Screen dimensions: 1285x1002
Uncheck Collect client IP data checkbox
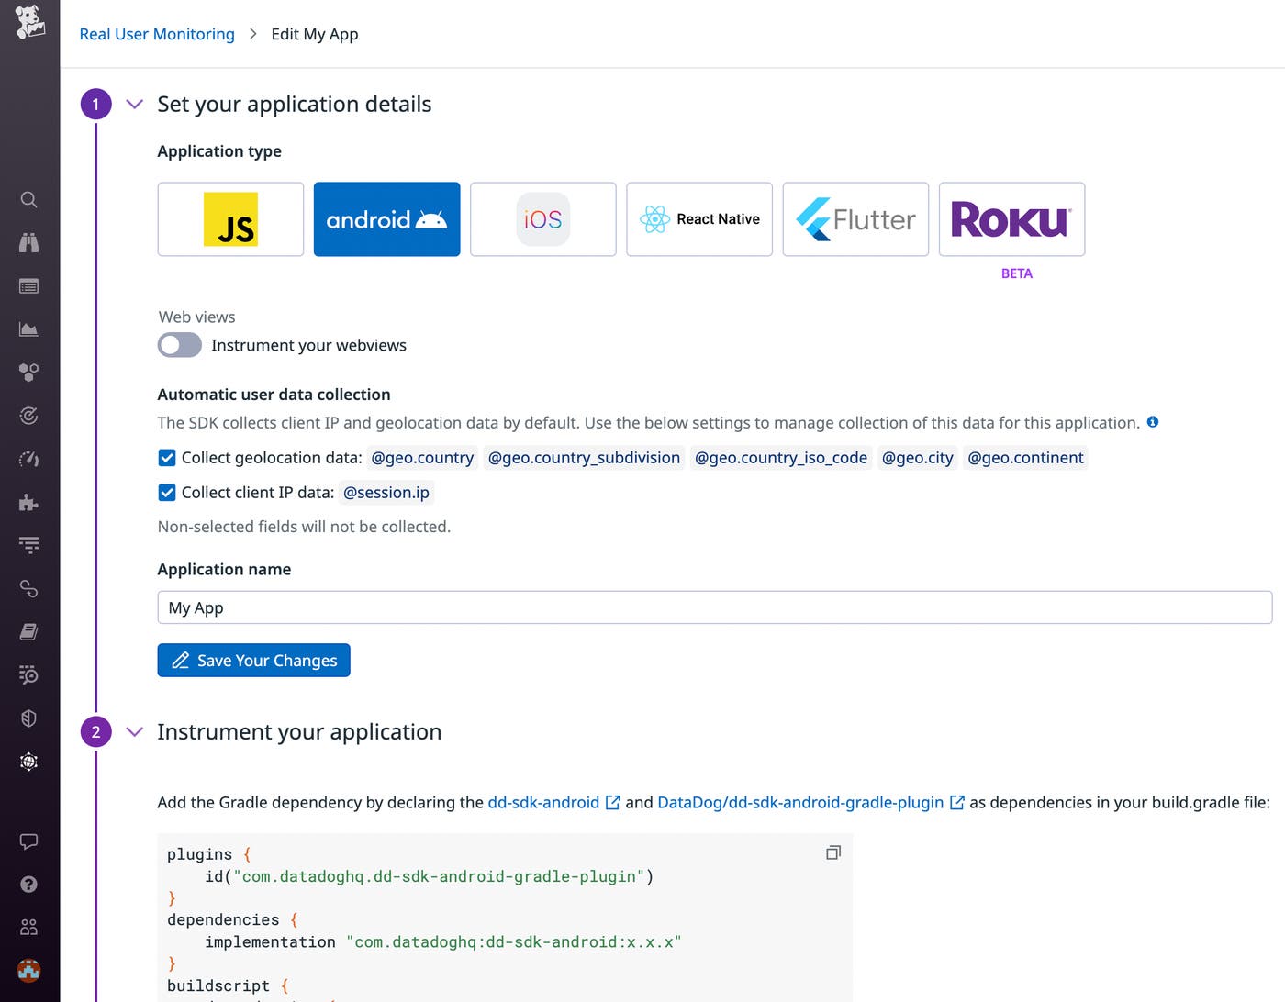pos(167,493)
